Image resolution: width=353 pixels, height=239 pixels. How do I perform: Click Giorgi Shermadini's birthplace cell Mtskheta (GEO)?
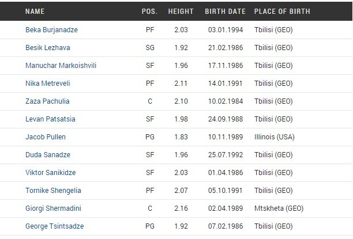279,208
